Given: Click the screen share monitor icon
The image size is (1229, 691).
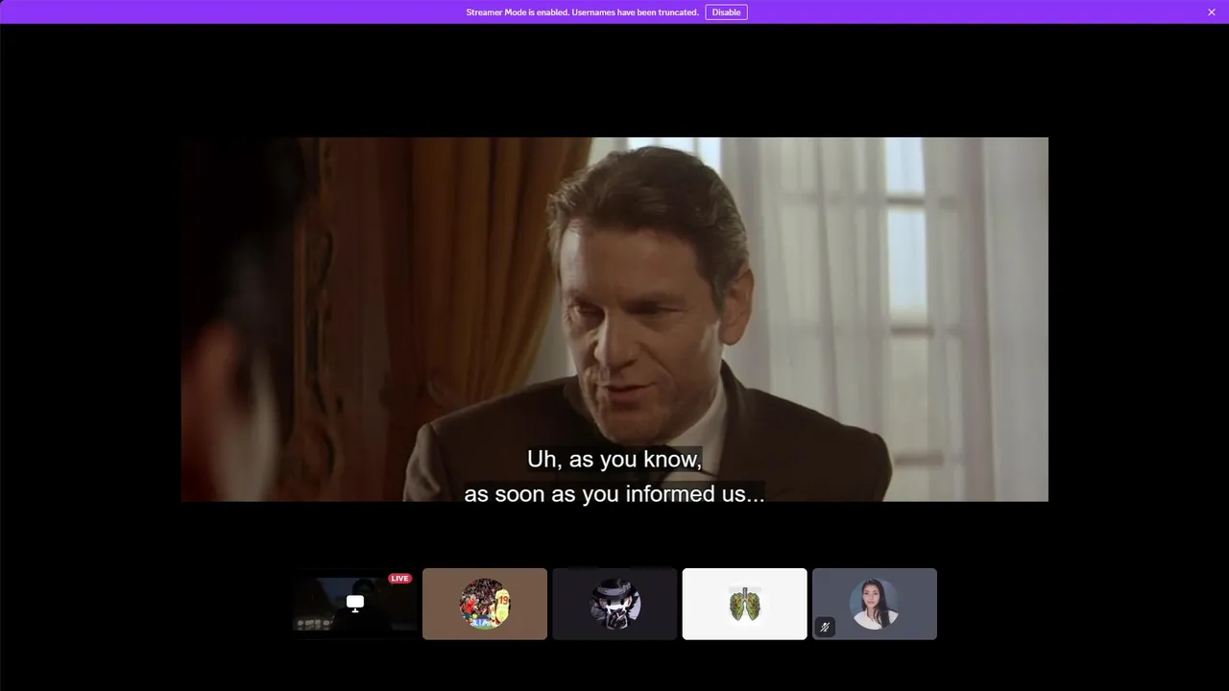Looking at the screenshot, I should 355,603.
